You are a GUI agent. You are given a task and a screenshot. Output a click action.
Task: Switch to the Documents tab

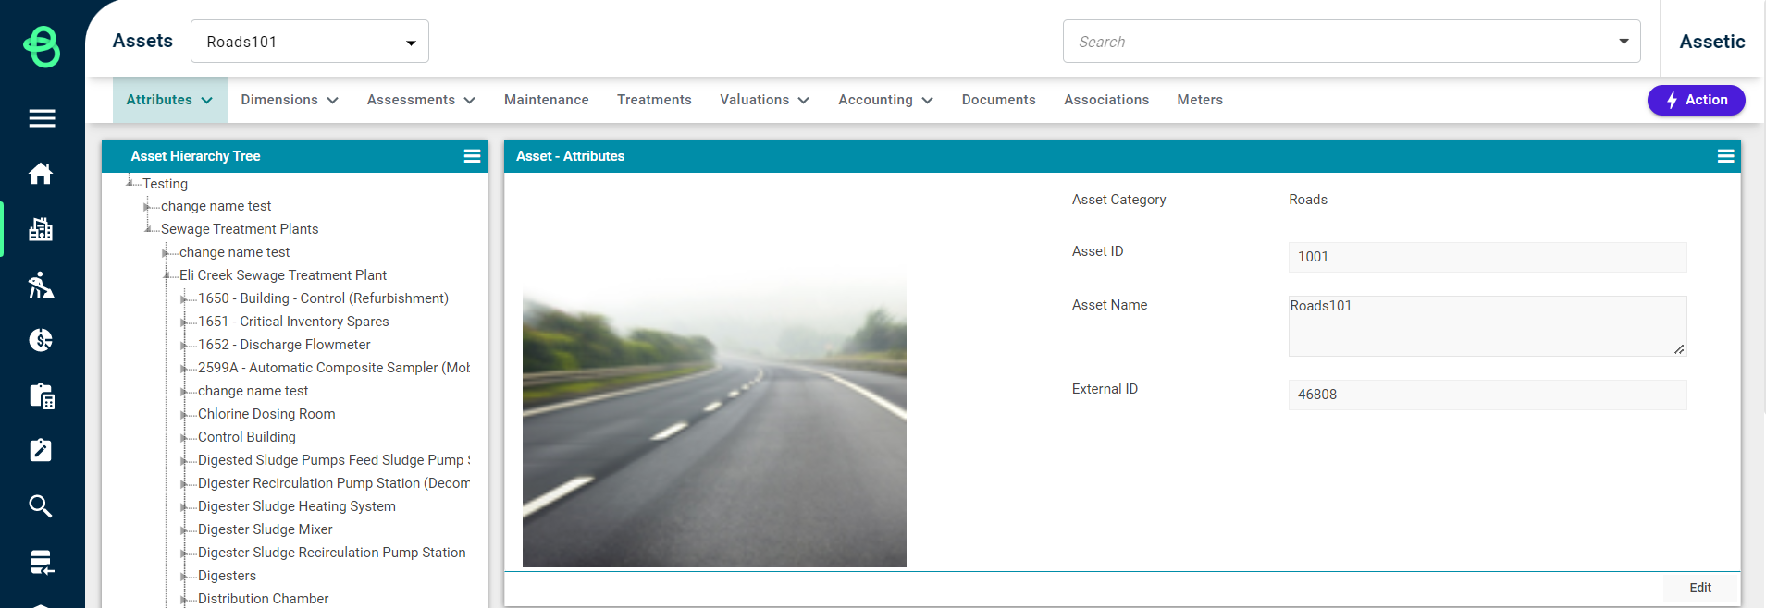(998, 100)
